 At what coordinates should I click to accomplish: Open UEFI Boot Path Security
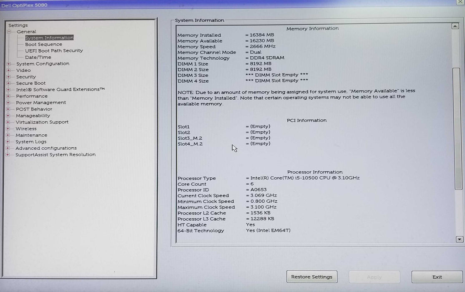point(53,50)
